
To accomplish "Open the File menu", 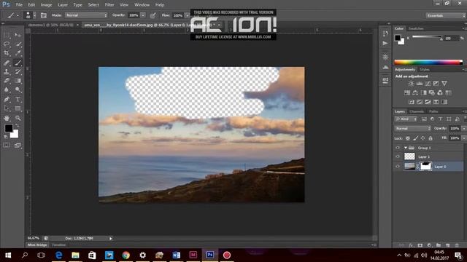I will (x=19, y=5).
